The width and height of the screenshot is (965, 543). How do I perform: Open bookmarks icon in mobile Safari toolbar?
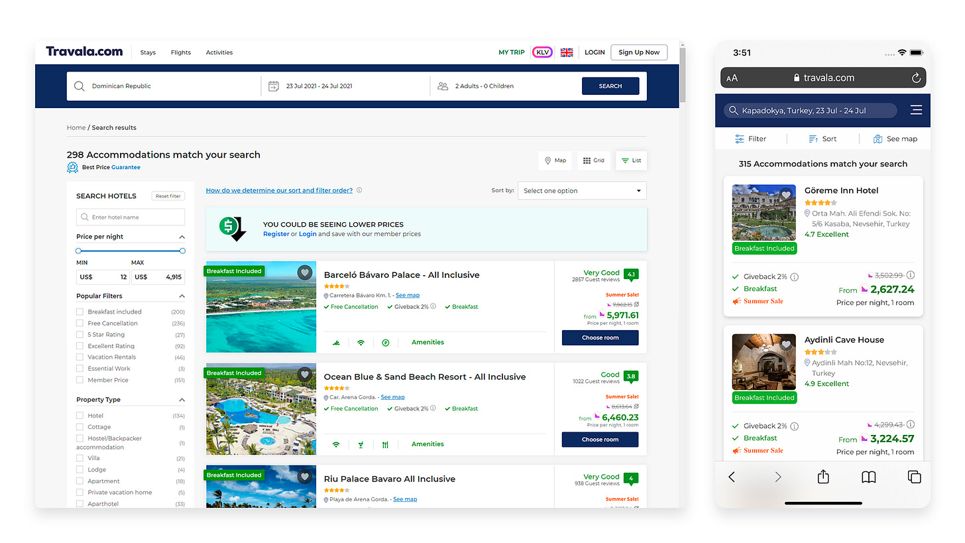tap(869, 477)
